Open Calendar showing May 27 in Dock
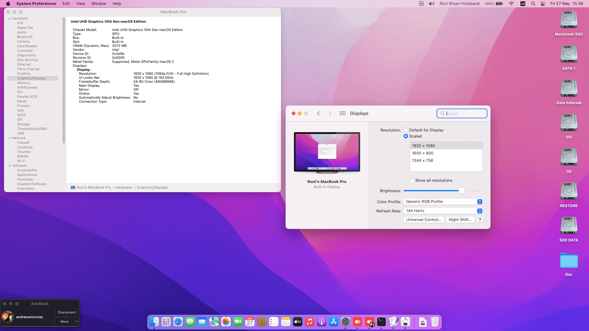Viewport: 589px width, 331px height. click(250, 321)
